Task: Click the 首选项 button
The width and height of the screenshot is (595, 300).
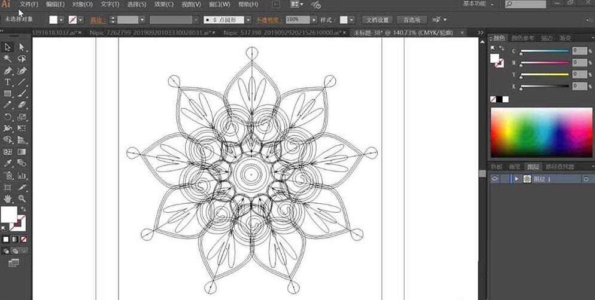Action: pos(411,20)
